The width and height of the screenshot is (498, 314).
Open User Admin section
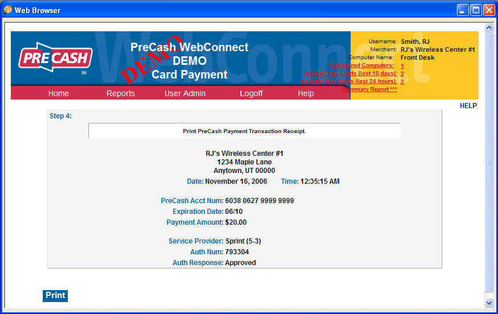tap(185, 93)
